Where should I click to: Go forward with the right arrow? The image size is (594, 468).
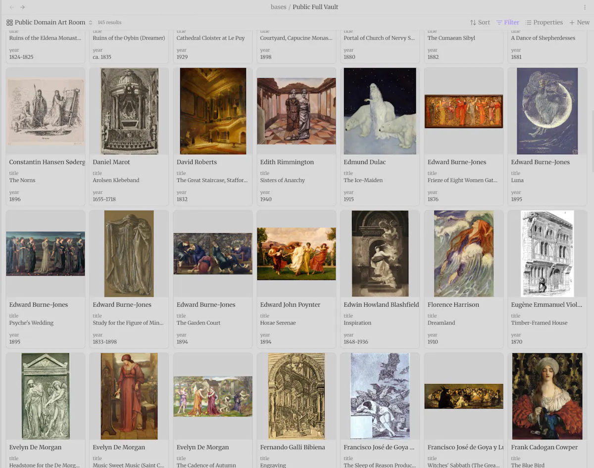pyautogui.click(x=23, y=7)
